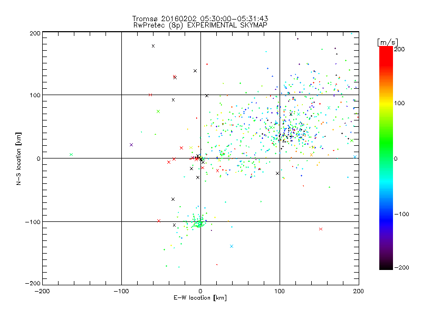Screen dimensions: 422x317
Task: Click the y-axis tick label '200'
Action: 35,33
